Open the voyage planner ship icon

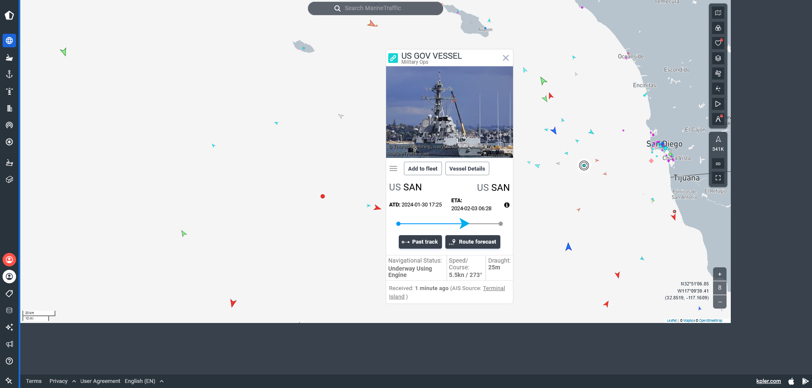(9, 163)
